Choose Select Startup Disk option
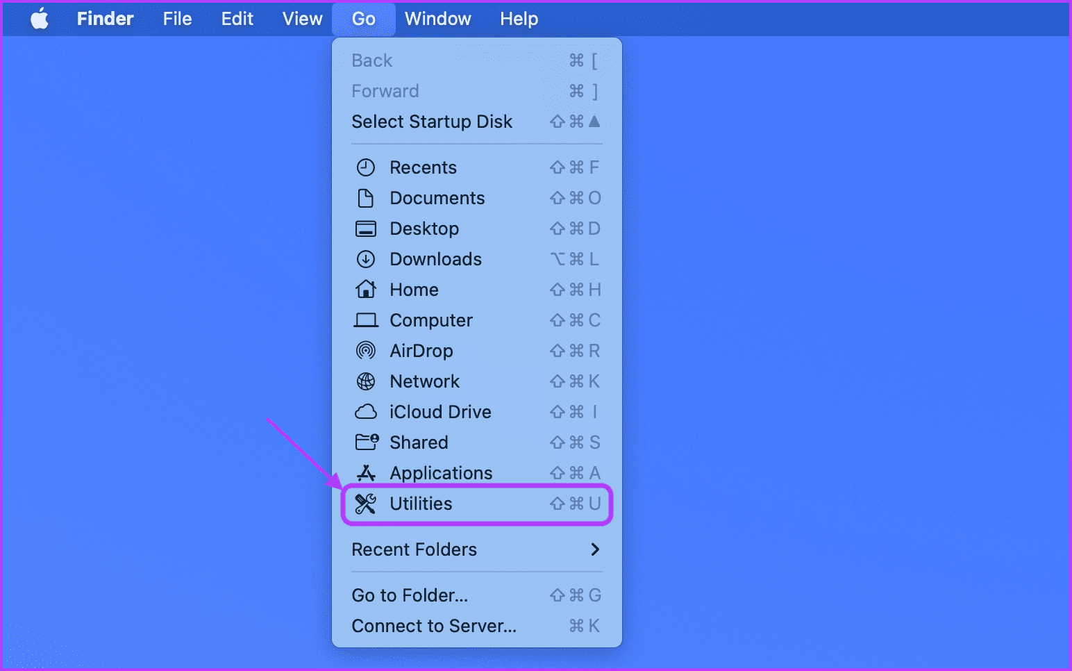 pyautogui.click(x=477, y=122)
